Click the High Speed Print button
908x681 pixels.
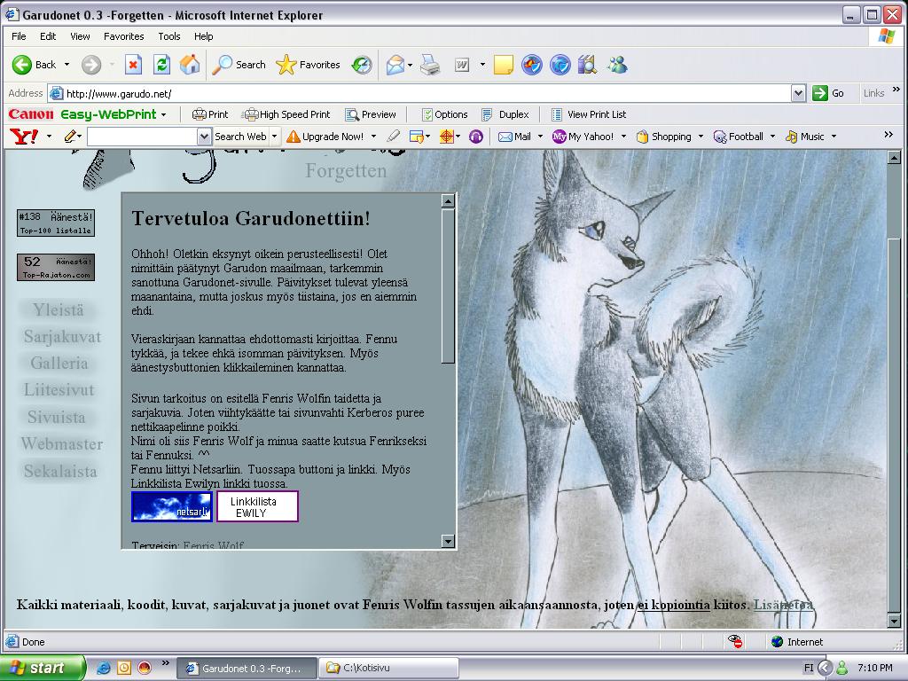pyautogui.click(x=286, y=114)
